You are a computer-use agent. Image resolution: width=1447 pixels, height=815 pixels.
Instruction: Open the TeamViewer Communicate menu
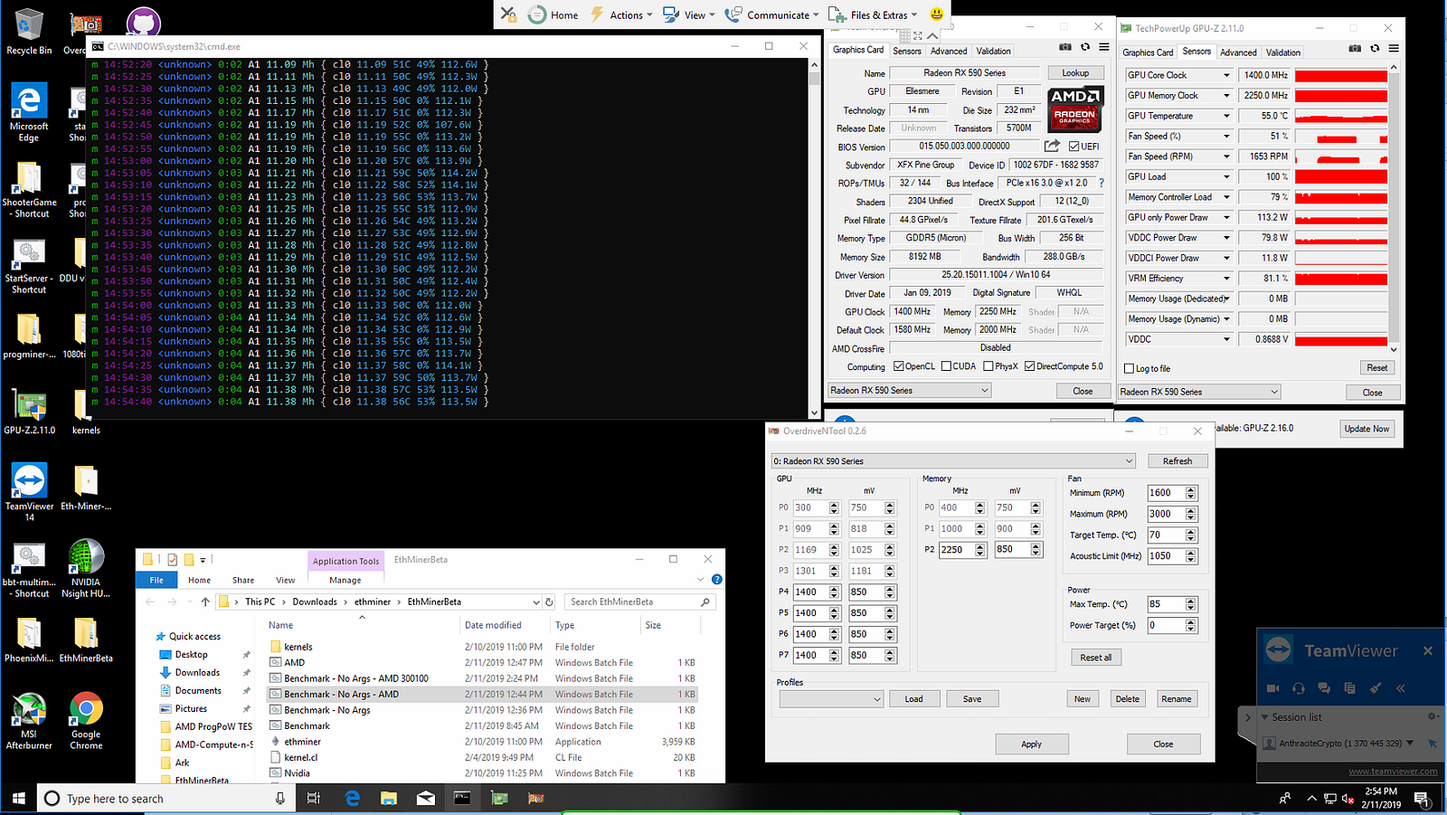coord(771,14)
